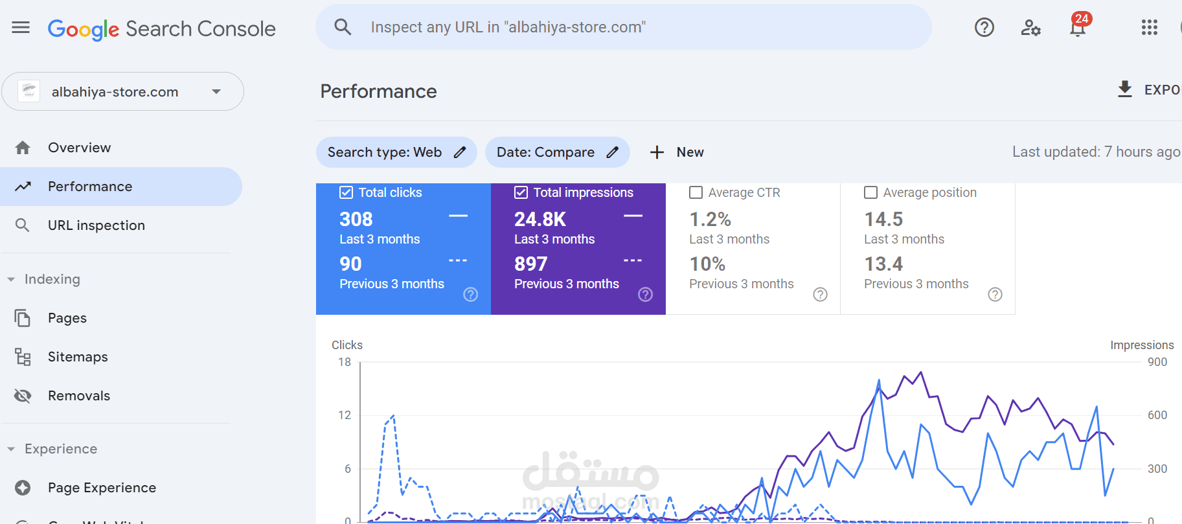Viewport: 1182px width, 524px height.
Task: Click the help icon in Average CTR card
Action: pyautogui.click(x=820, y=295)
